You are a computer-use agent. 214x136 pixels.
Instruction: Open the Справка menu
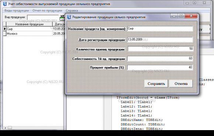tap(72, 10)
